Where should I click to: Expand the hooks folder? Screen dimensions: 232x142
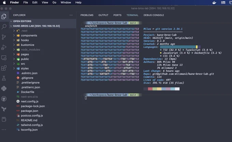[x=14, y=40]
